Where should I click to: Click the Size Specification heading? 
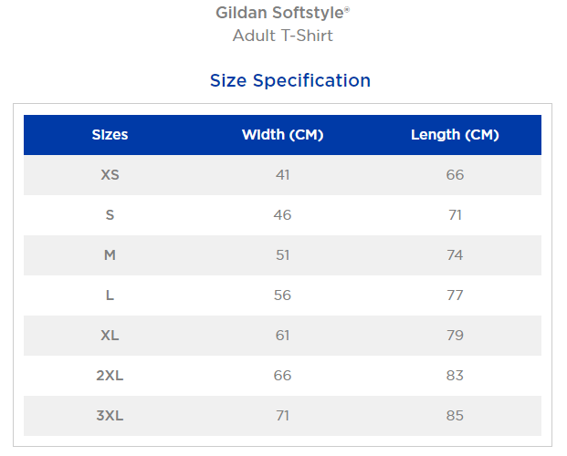coord(290,80)
